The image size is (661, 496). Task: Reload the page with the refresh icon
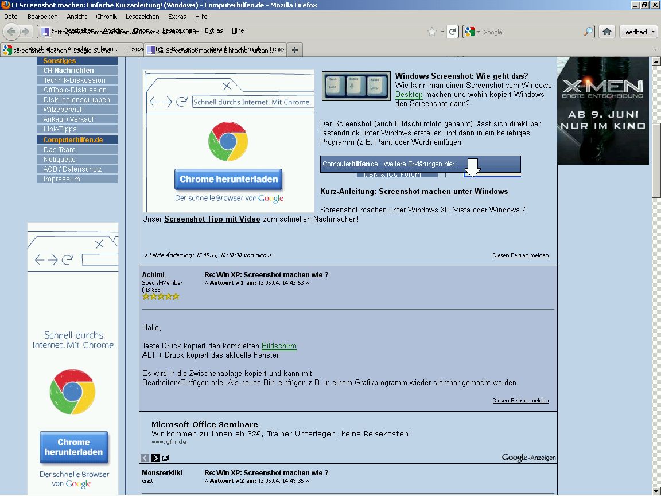(x=452, y=32)
